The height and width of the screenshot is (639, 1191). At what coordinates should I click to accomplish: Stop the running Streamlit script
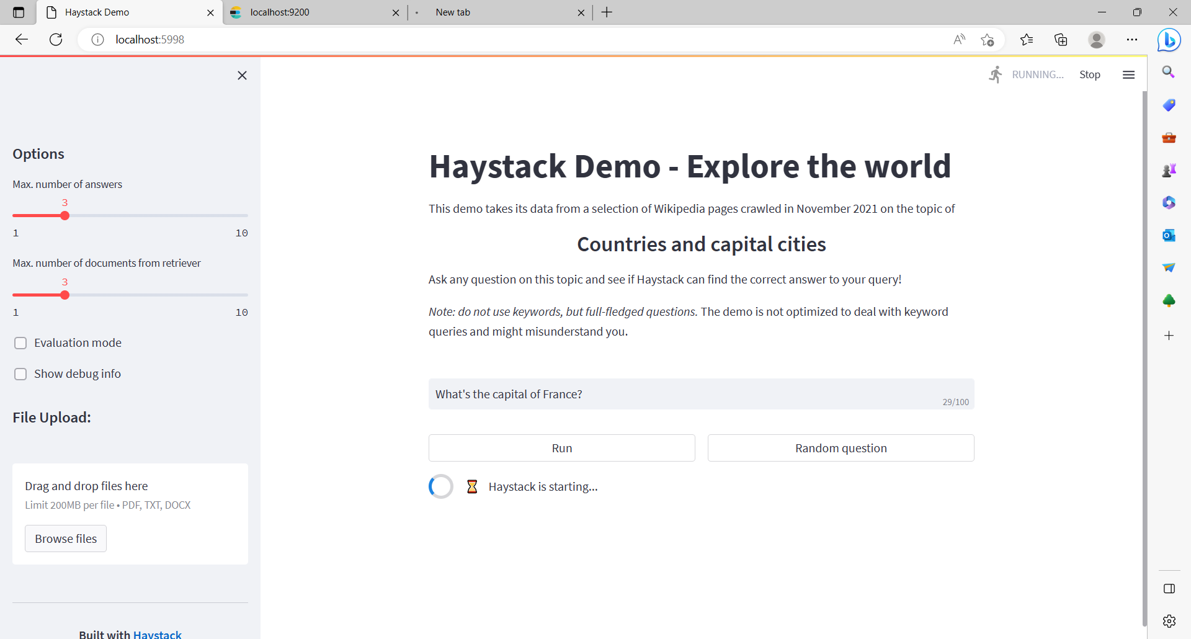click(x=1089, y=74)
